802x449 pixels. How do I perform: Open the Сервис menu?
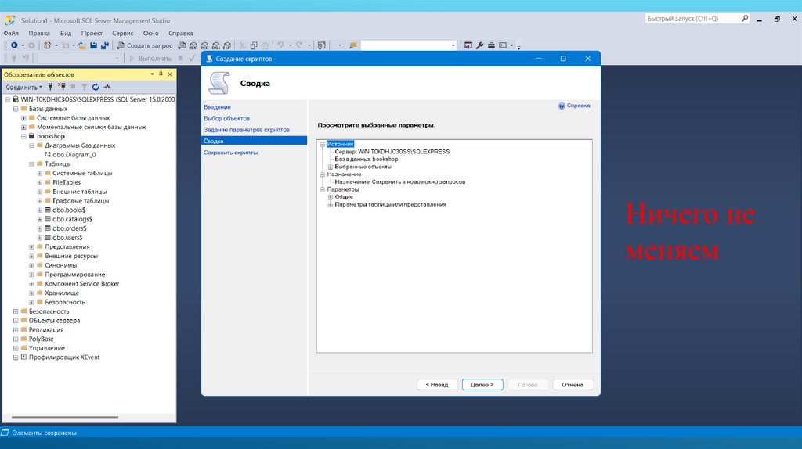pyautogui.click(x=123, y=33)
